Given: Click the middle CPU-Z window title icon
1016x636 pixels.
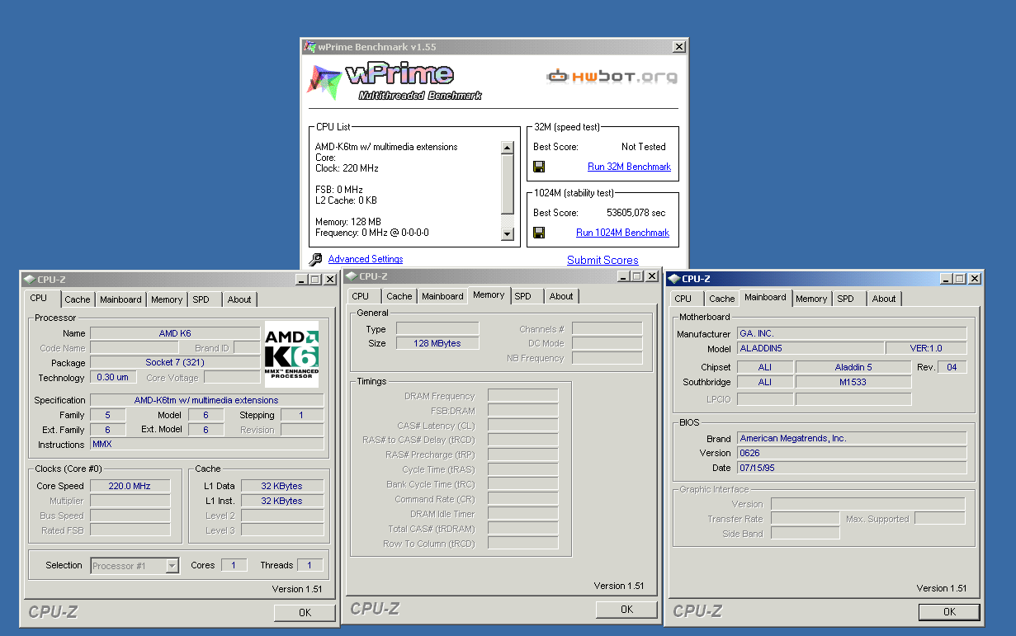Looking at the screenshot, I should point(351,276).
